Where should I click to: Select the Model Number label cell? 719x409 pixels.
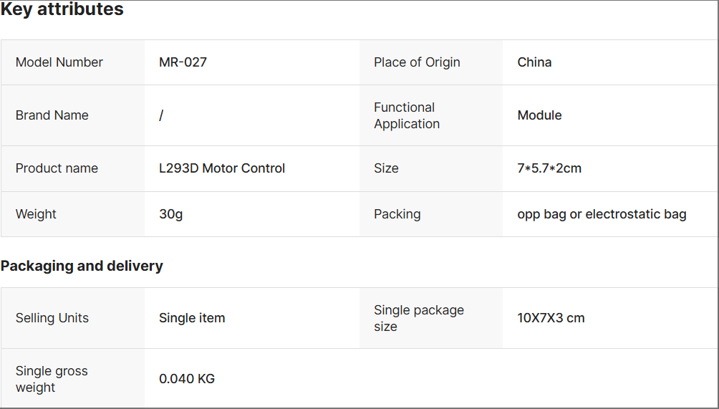(59, 62)
